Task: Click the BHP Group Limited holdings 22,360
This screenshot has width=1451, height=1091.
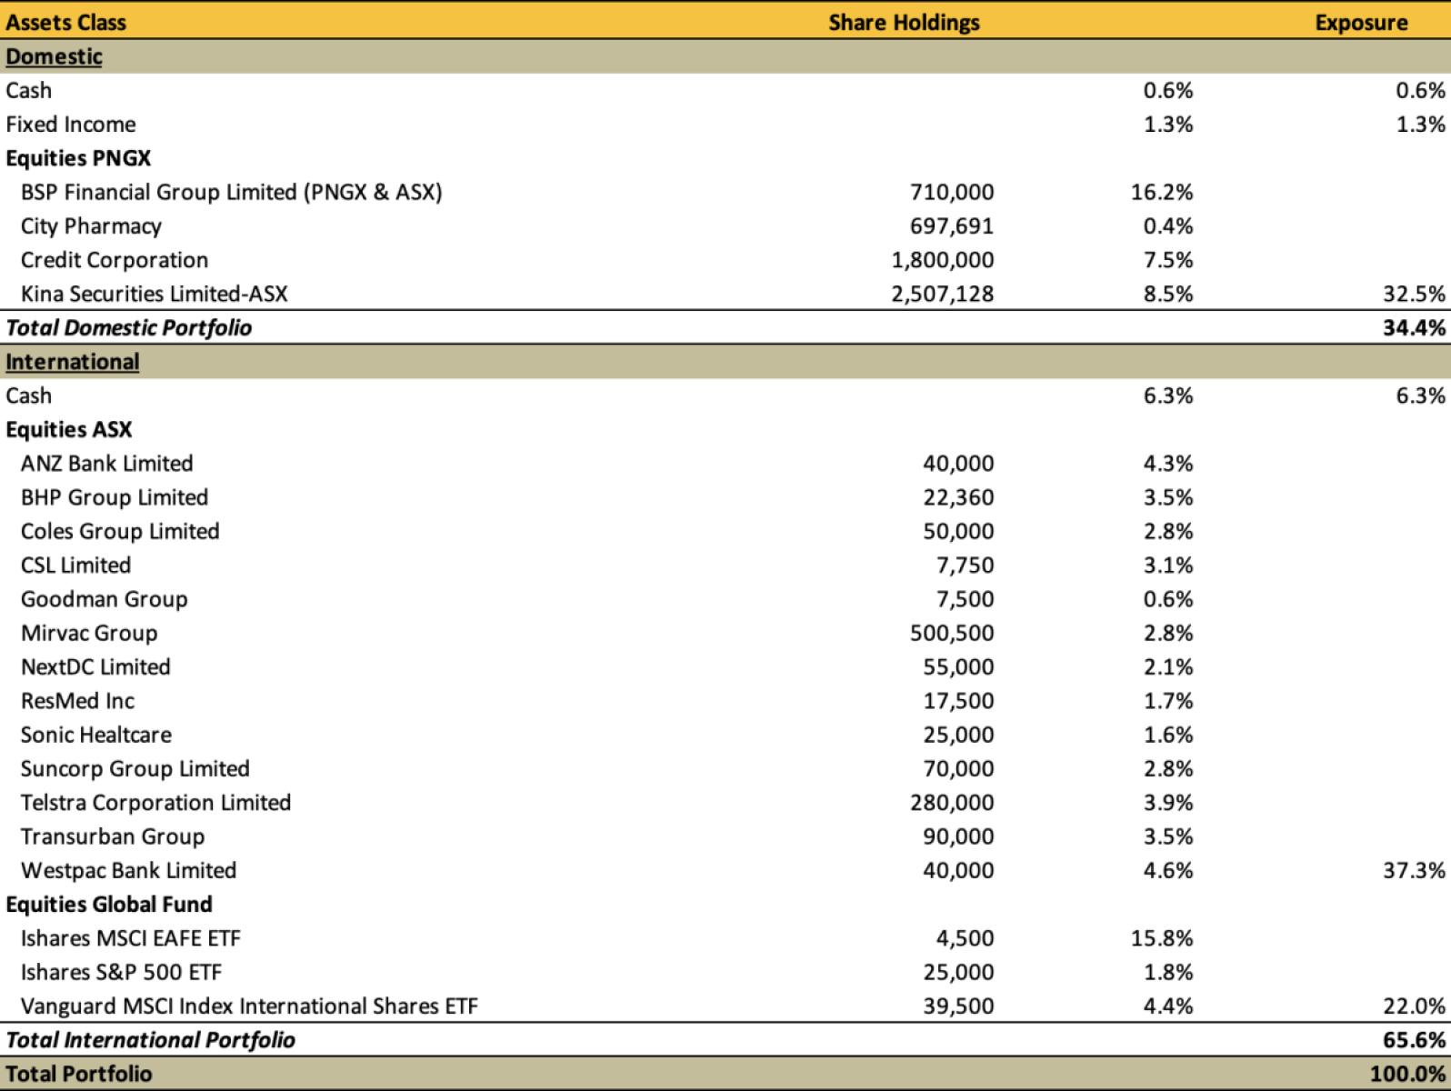Action: [x=958, y=497]
